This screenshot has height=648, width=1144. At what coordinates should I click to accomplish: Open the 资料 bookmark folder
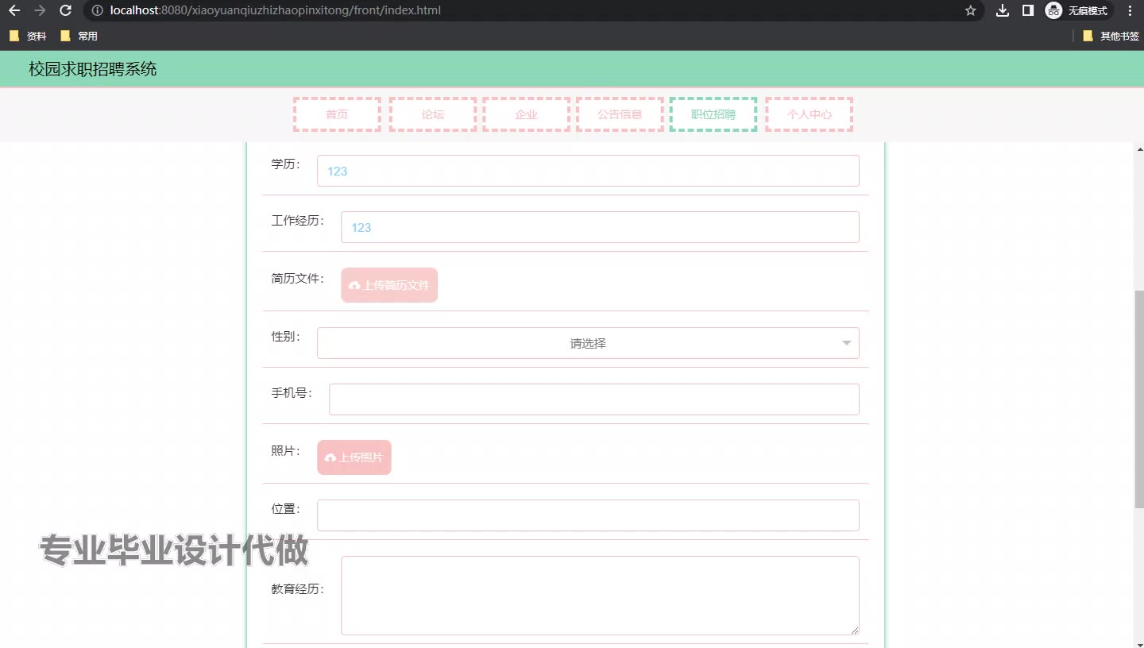click(x=28, y=36)
